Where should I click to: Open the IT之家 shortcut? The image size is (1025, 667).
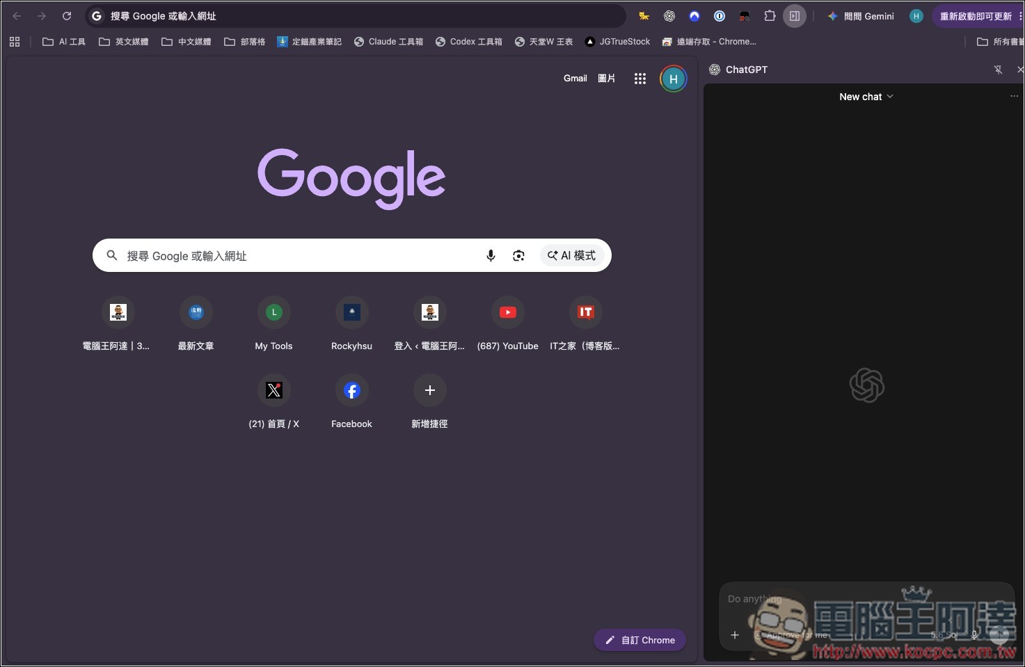pyautogui.click(x=586, y=324)
